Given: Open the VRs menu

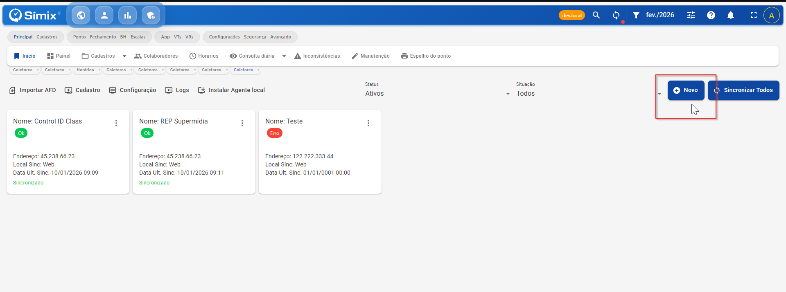Looking at the screenshot, I should coord(189,37).
